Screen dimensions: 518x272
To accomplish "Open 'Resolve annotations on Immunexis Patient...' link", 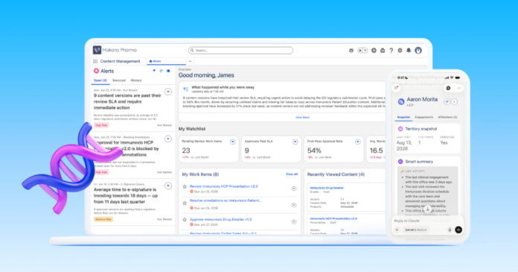I will coord(226,200).
